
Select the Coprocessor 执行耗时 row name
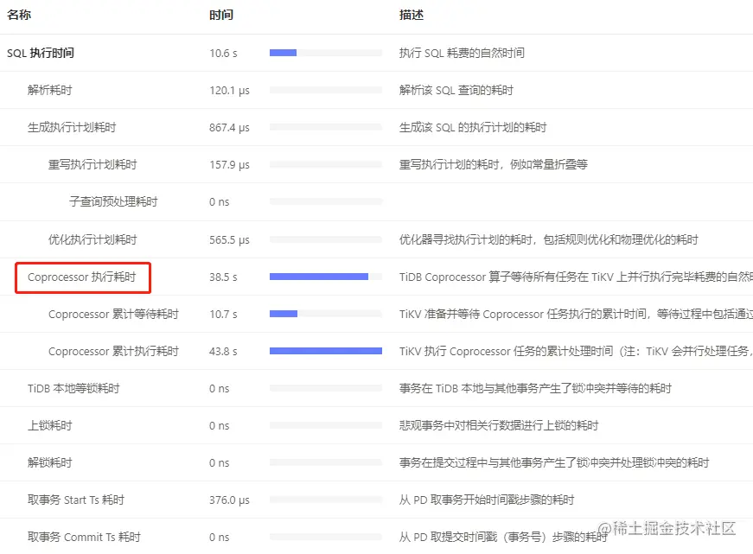click(81, 277)
